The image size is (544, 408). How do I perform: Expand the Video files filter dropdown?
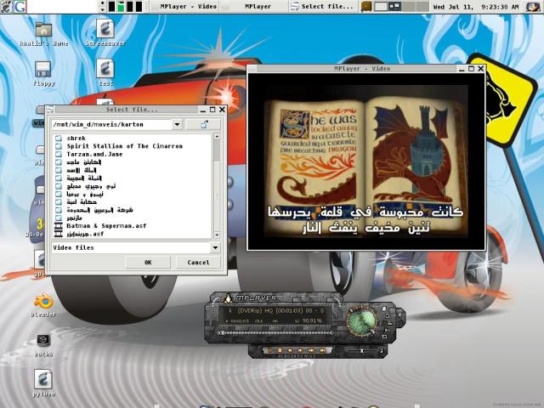[x=215, y=247]
